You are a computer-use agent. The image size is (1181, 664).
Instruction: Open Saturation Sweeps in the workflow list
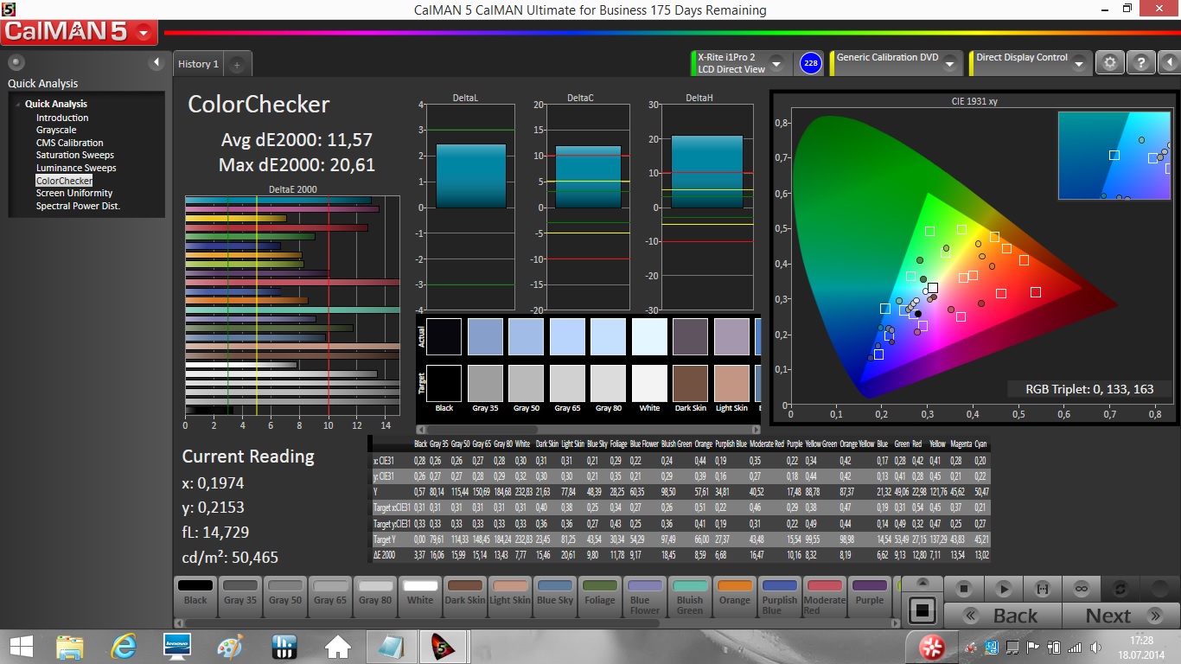tap(75, 156)
